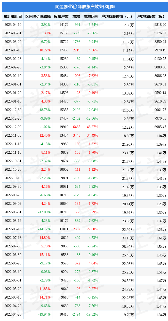Screen dimensions: 168x321
Task: Select the 股东户数 column header
Action: coord(61,17)
